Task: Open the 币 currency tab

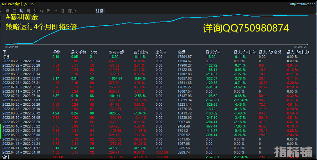Action: tap(49, 11)
